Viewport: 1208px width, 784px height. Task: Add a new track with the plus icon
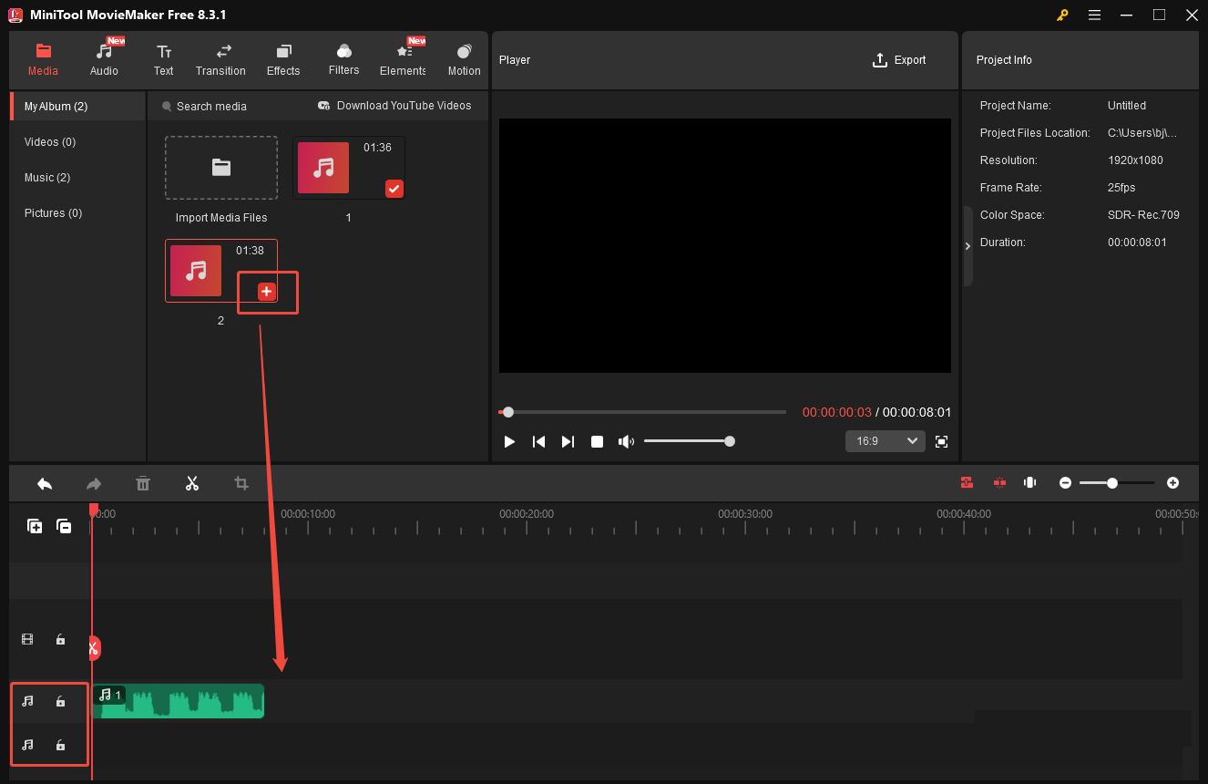pyautogui.click(x=34, y=526)
